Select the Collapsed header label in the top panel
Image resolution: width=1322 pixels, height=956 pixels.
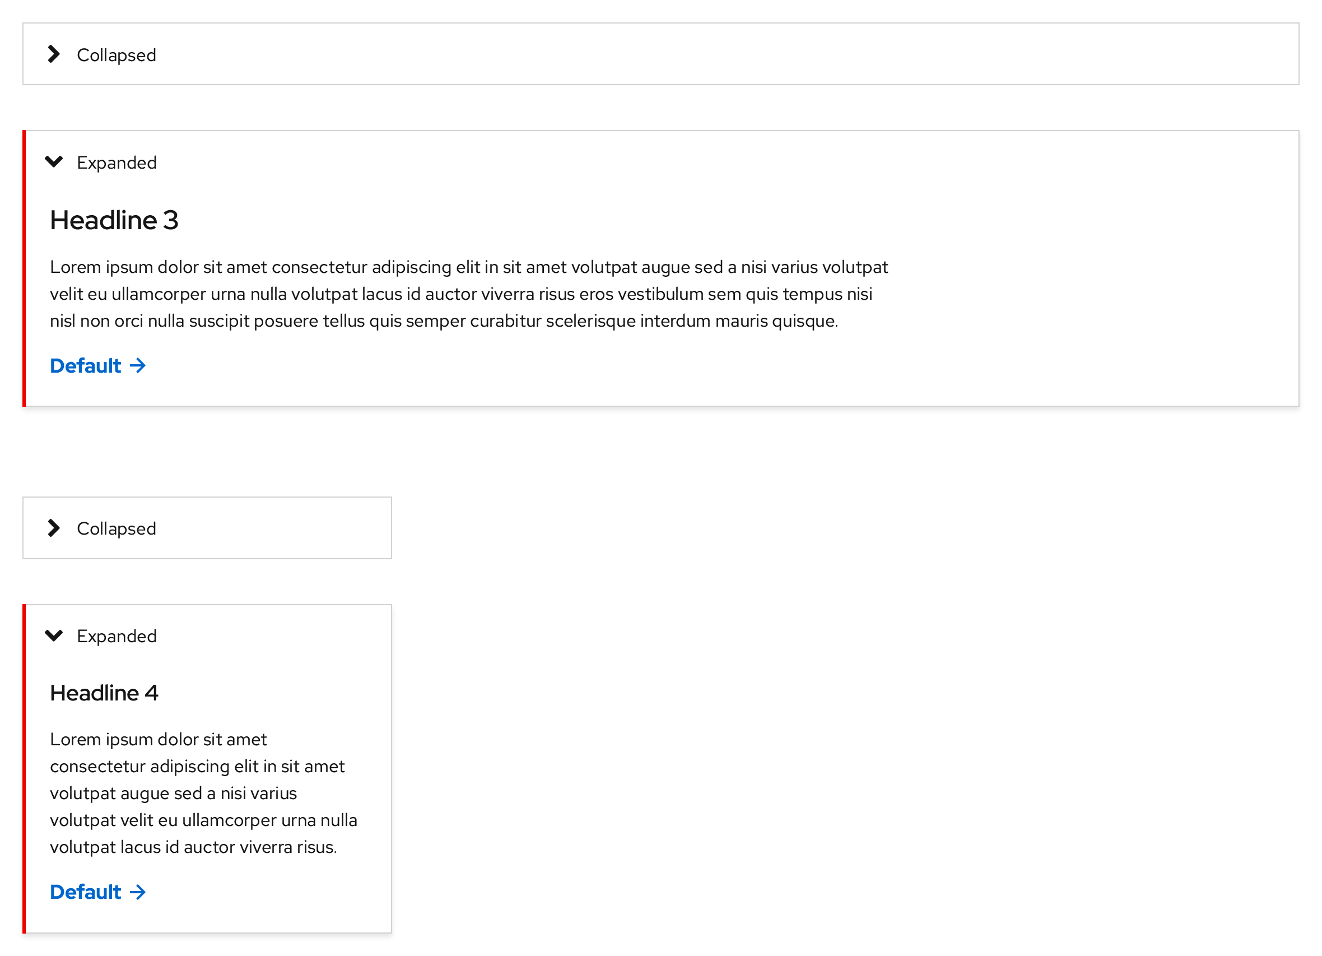116,54
